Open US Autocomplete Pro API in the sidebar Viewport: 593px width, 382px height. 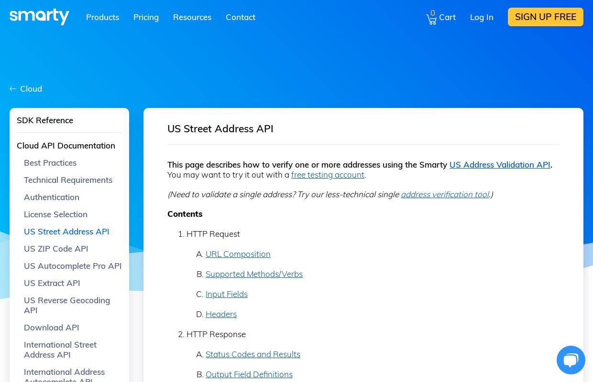[x=73, y=266]
